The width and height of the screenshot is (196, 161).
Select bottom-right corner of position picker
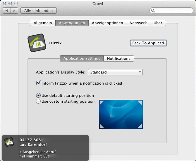[x=140, y=126]
